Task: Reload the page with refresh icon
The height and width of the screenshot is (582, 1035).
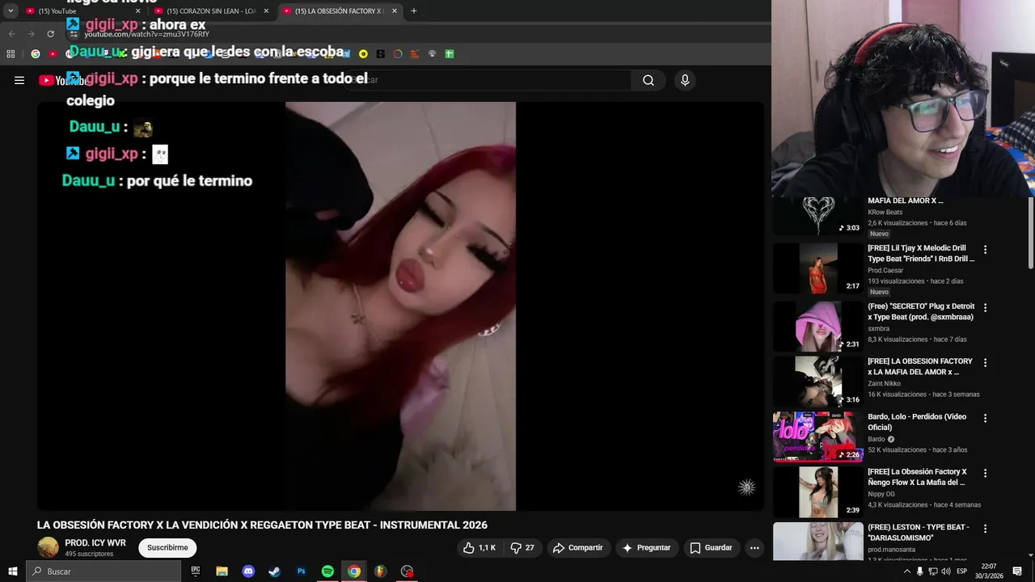Action: point(50,34)
